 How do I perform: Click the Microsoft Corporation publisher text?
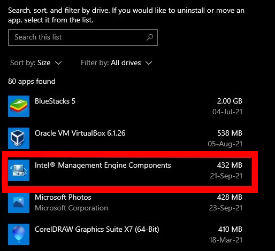pos(71,208)
